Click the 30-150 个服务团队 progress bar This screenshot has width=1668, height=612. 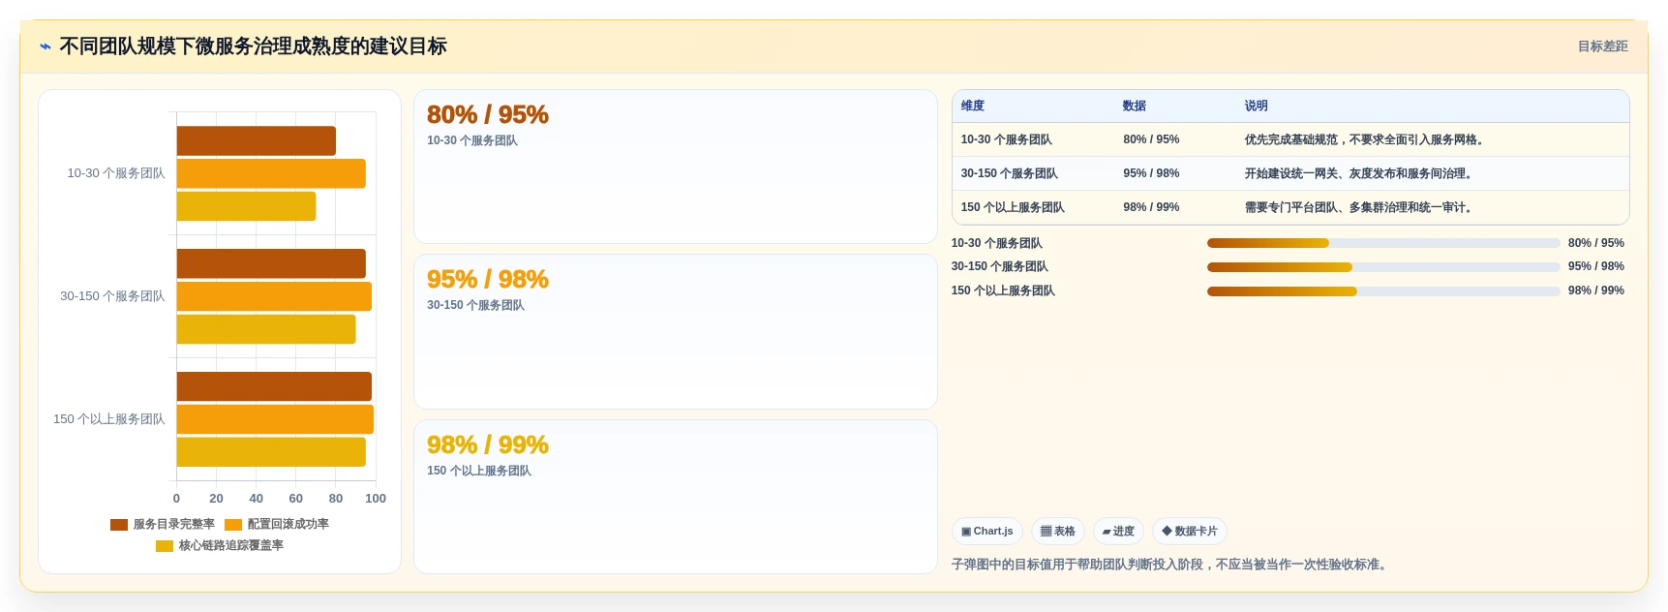click(1383, 267)
